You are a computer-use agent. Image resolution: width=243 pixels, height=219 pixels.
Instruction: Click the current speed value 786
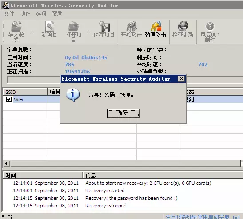click(x=70, y=65)
